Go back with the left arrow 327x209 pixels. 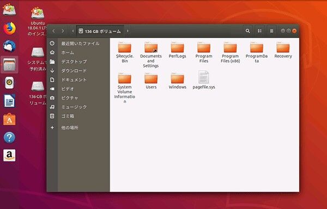point(53,31)
